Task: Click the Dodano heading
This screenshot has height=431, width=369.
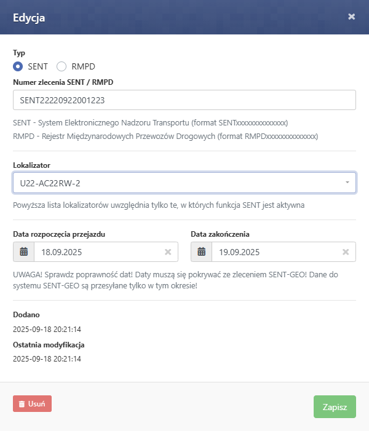Action: click(26, 315)
